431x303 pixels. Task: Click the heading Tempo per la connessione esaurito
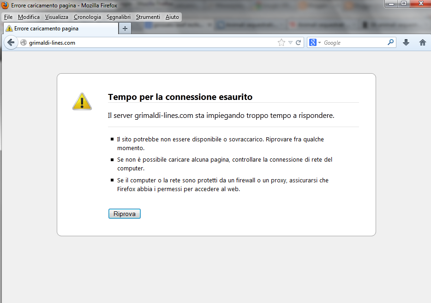(180, 97)
